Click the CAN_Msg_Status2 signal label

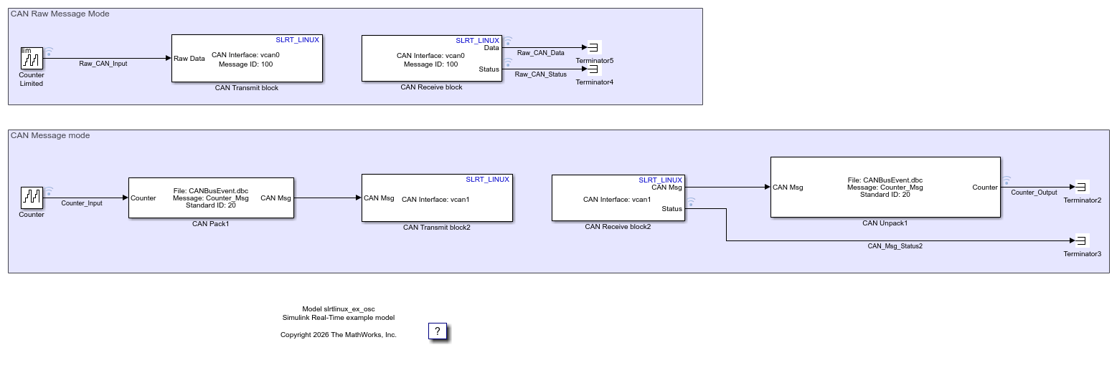click(895, 246)
